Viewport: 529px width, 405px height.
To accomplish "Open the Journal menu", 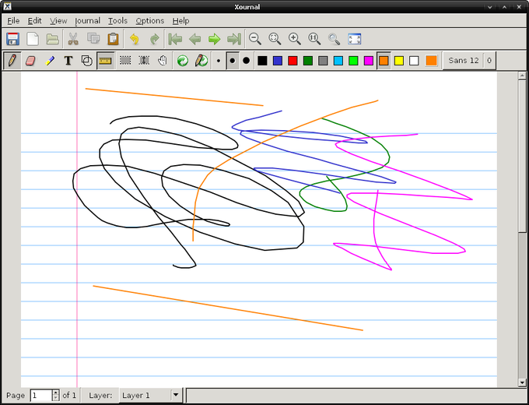I will pyautogui.click(x=87, y=20).
